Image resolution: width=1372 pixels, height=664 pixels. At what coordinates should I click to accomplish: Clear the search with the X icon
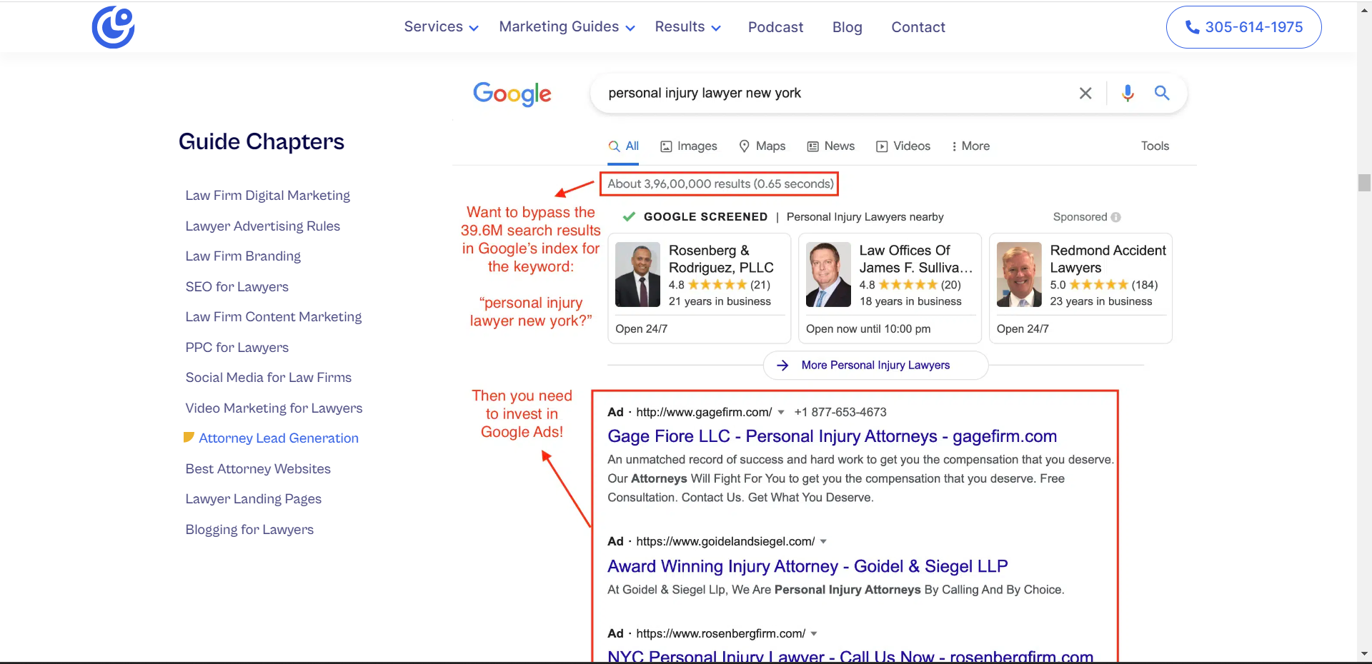[1085, 93]
